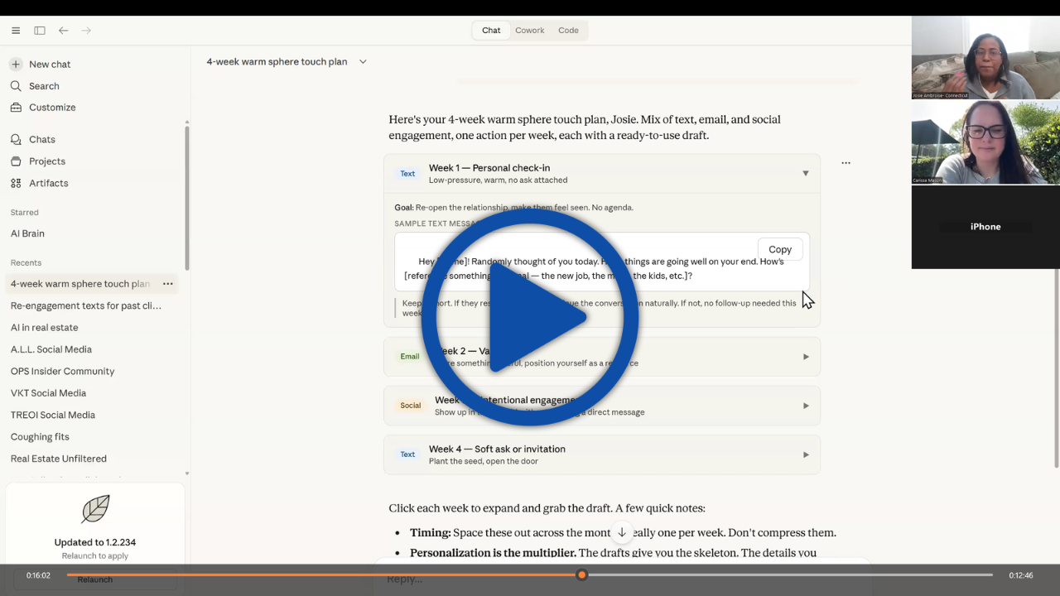Click the Text badge on Week 1

pyautogui.click(x=407, y=174)
